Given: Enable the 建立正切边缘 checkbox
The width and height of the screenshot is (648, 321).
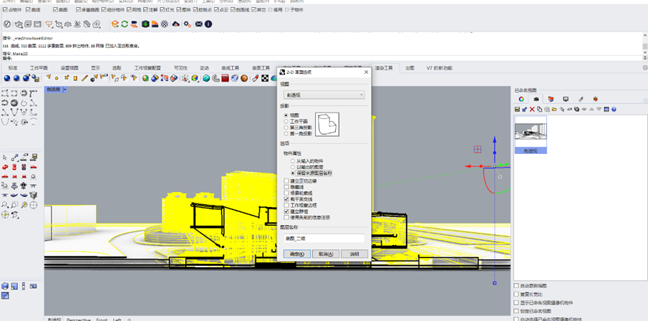Looking at the screenshot, I should point(286,181).
